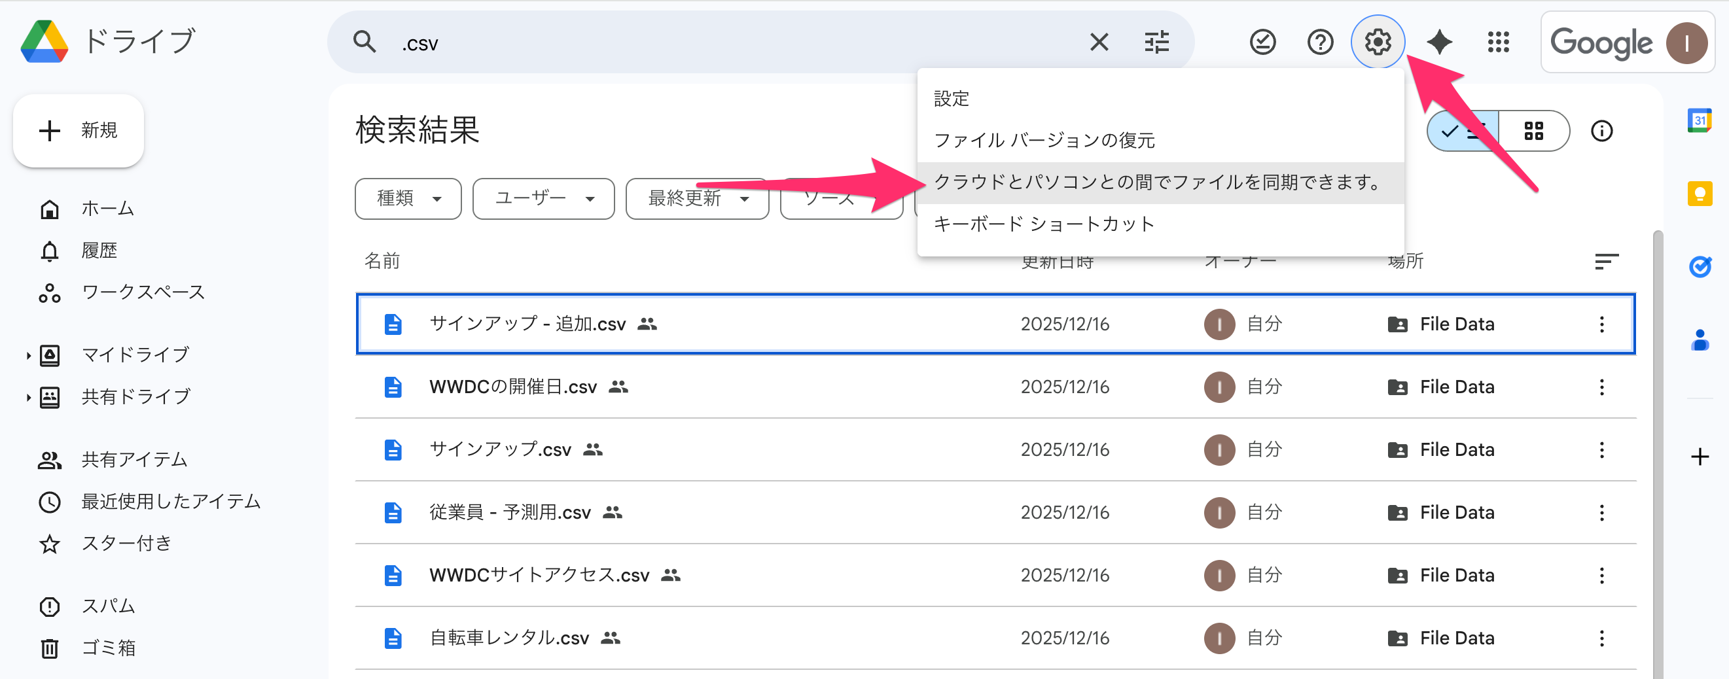Click the offline ready checkmark icon

point(1262,43)
